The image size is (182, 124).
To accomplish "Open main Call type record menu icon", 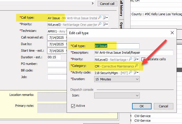I will pos(105,18).
